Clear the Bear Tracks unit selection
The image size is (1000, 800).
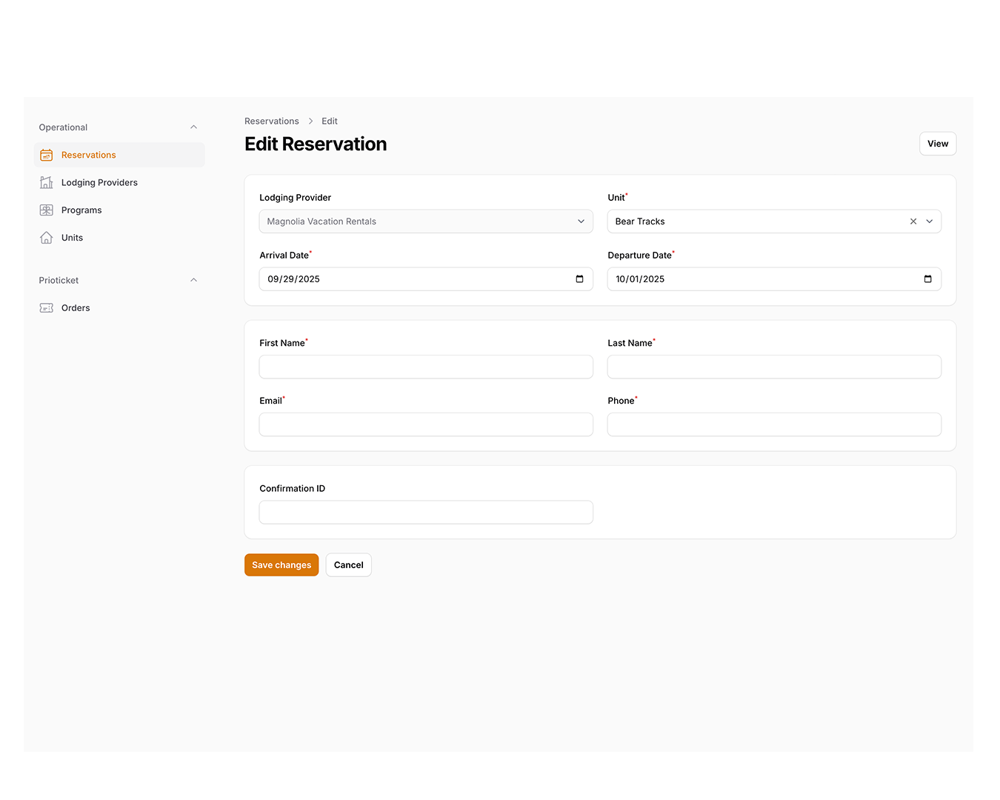tap(913, 221)
